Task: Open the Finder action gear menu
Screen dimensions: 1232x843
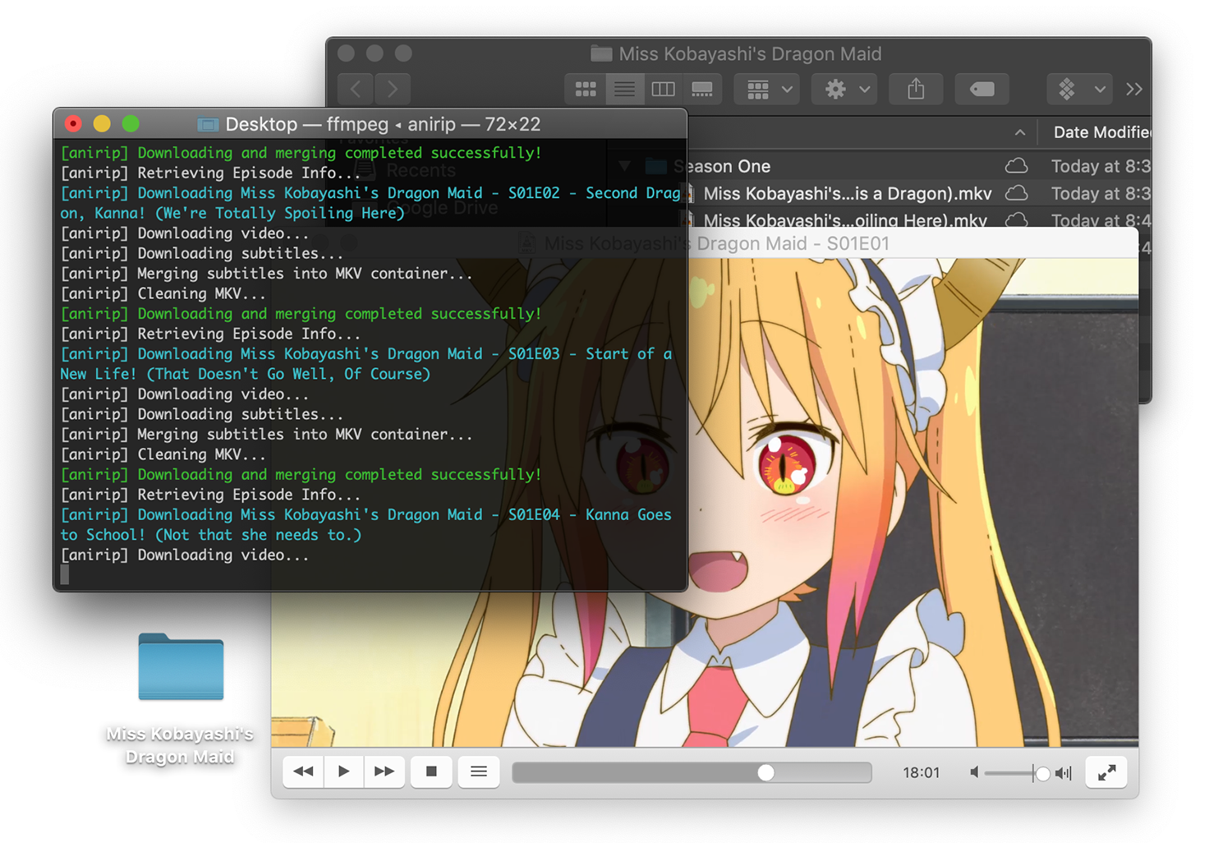Action: pos(844,89)
